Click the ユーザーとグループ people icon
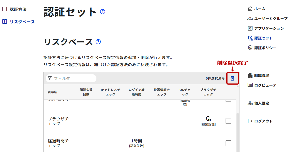Viewport: 288px width, 152px height. tap(250, 19)
